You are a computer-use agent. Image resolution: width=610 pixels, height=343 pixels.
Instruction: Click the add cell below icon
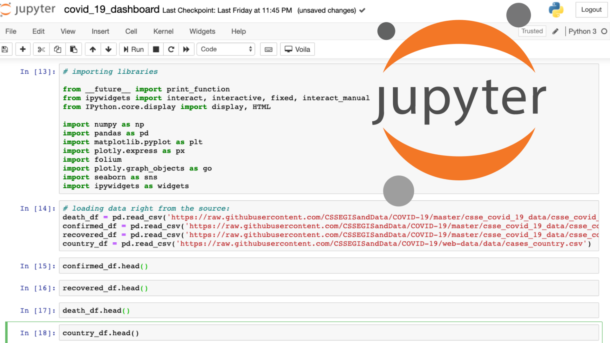[22, 50]
